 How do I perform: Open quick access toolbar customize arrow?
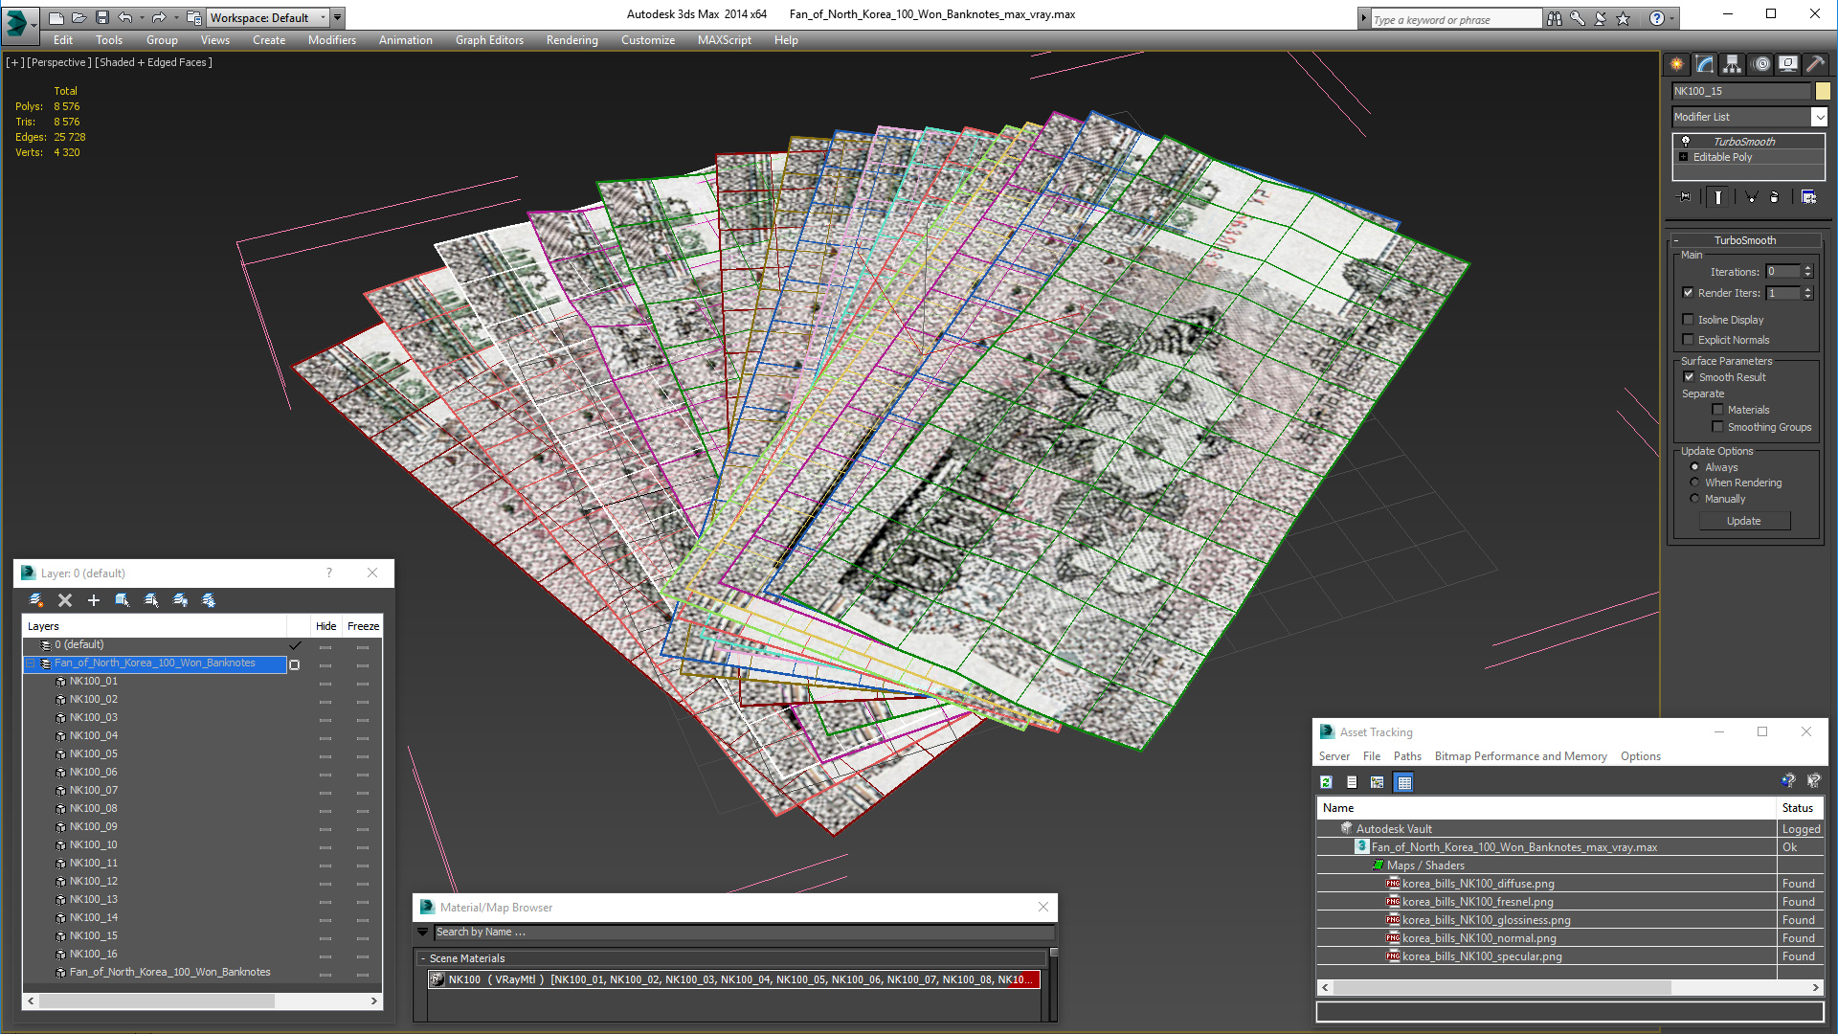point(338,17)
